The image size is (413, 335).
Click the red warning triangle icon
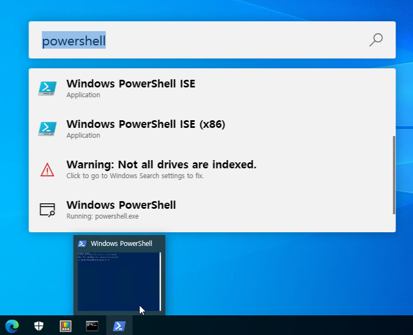pos(48,170)
